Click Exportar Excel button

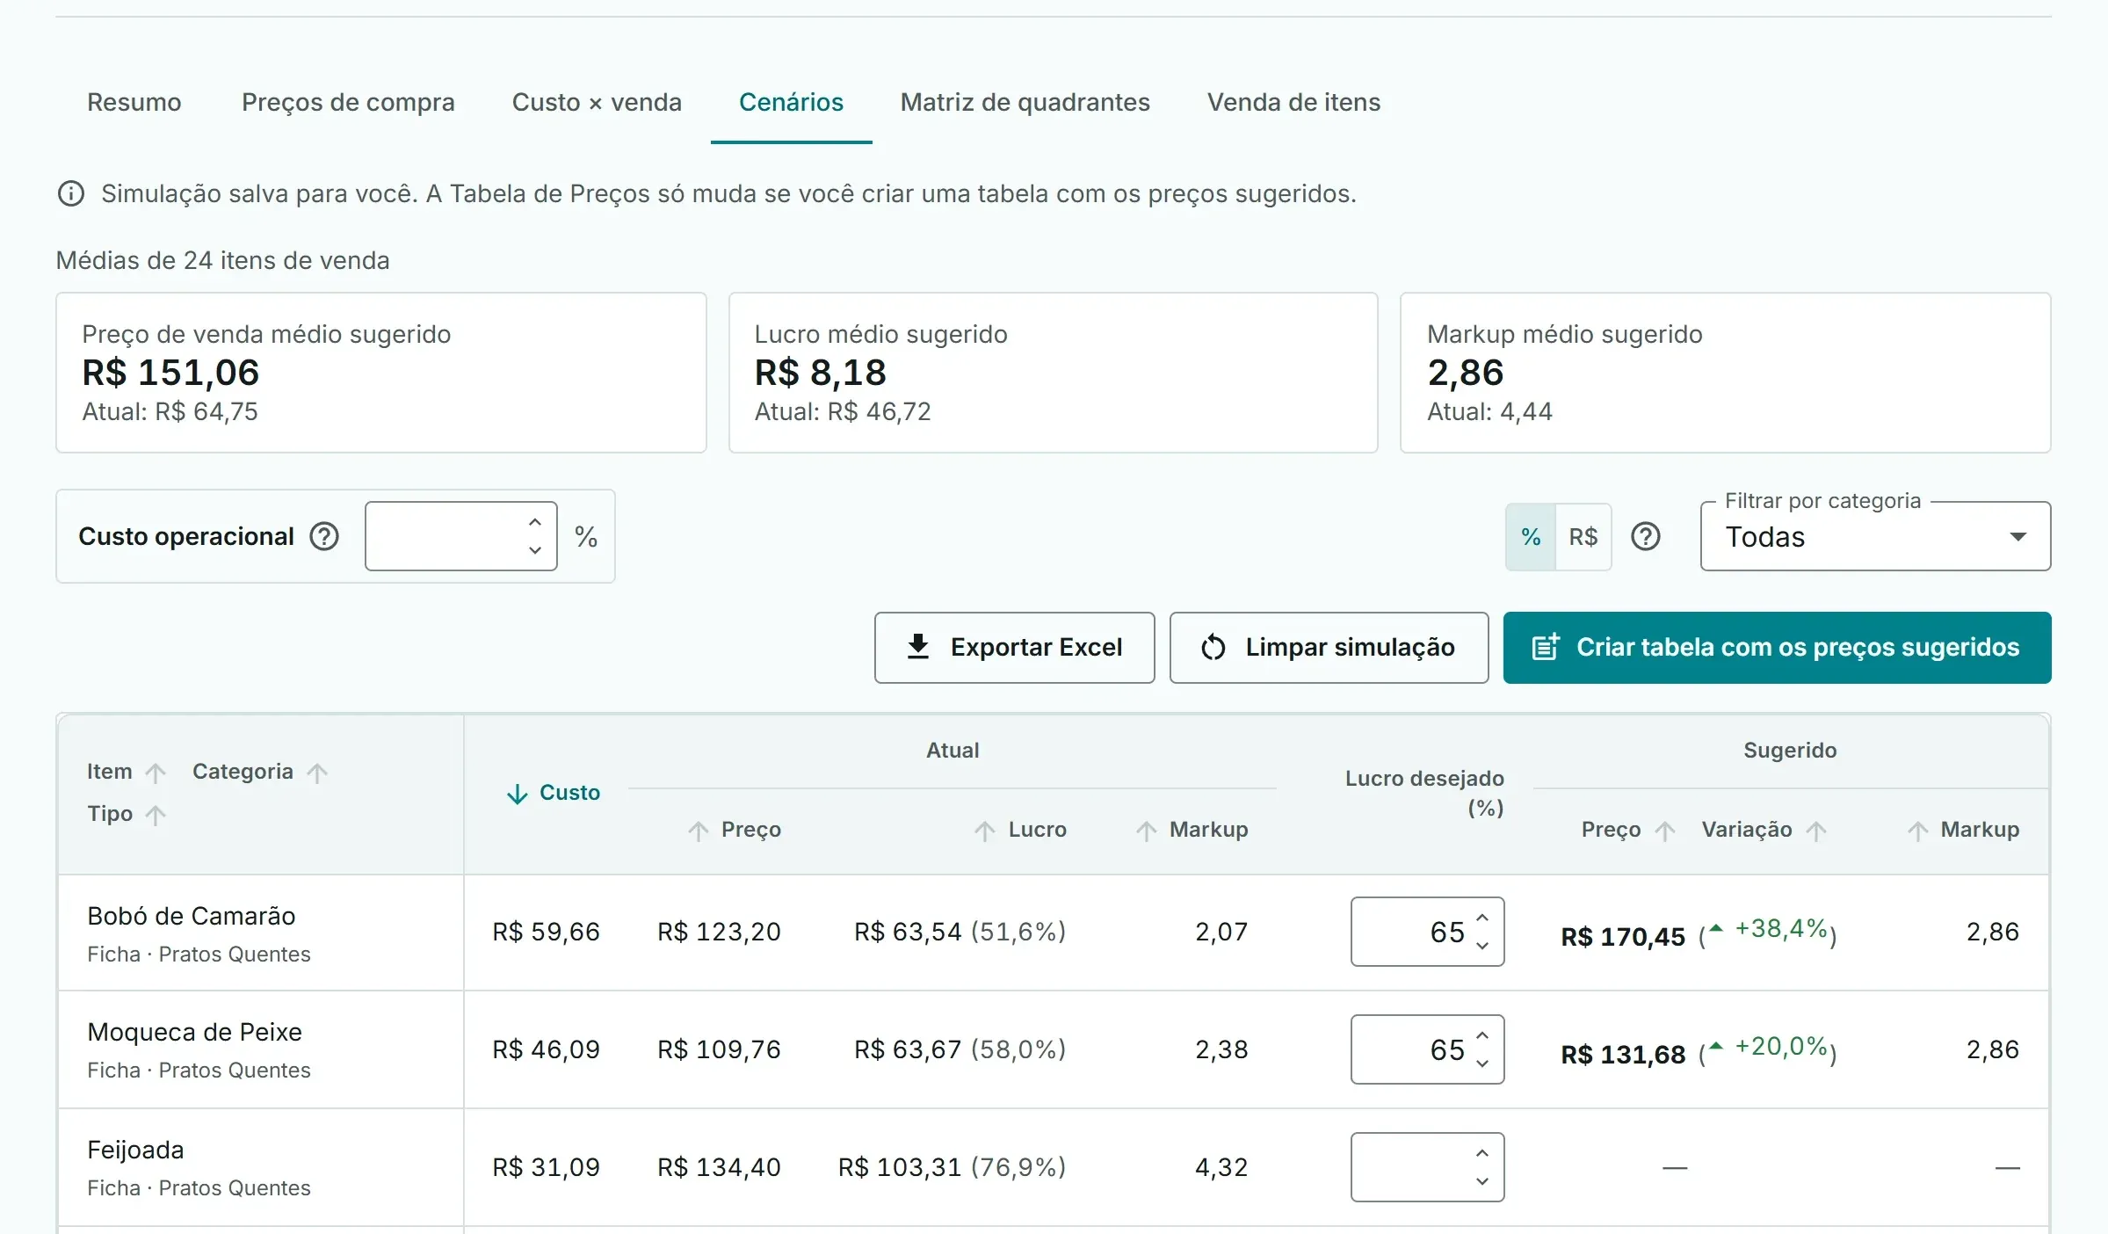(1014, 648)
